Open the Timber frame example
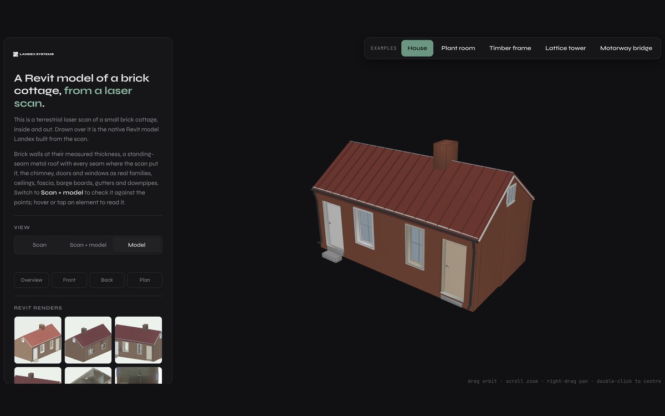 click(510, 48)
